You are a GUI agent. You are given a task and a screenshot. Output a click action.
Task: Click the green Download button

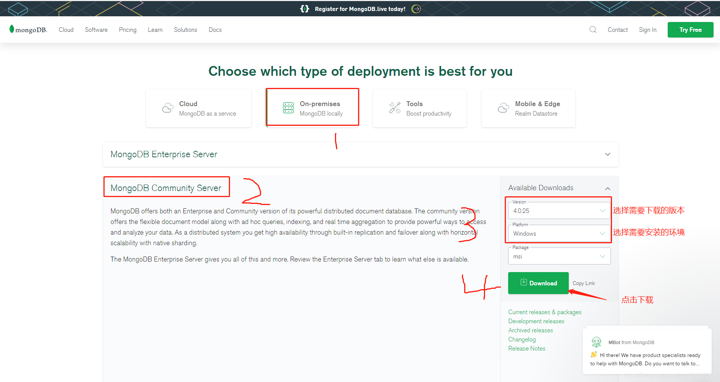[538, 283]
